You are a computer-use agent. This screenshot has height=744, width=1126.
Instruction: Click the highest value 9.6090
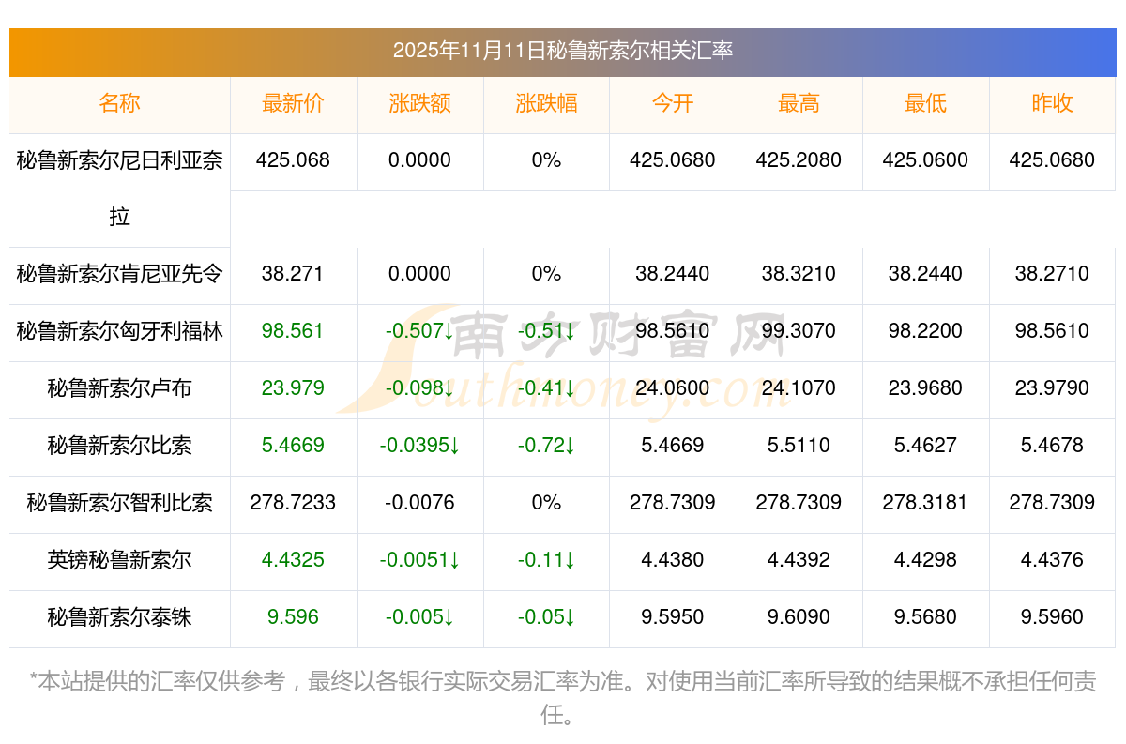(x=799, y=617)
